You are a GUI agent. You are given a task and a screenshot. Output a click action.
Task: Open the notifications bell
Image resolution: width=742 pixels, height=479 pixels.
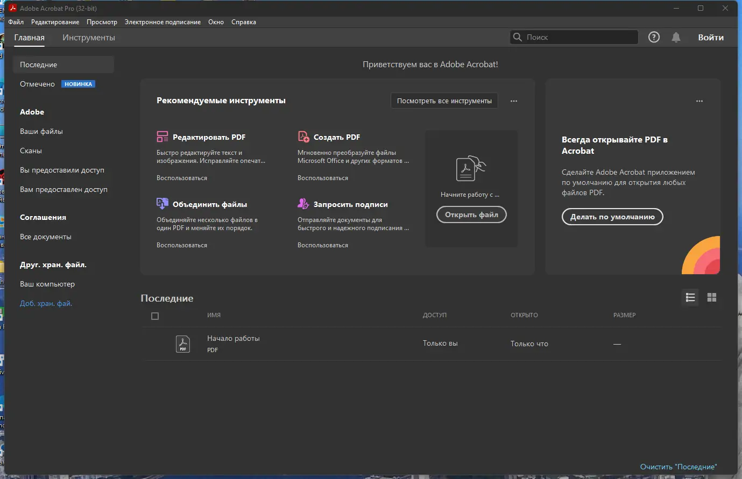(x=676, y=37)
